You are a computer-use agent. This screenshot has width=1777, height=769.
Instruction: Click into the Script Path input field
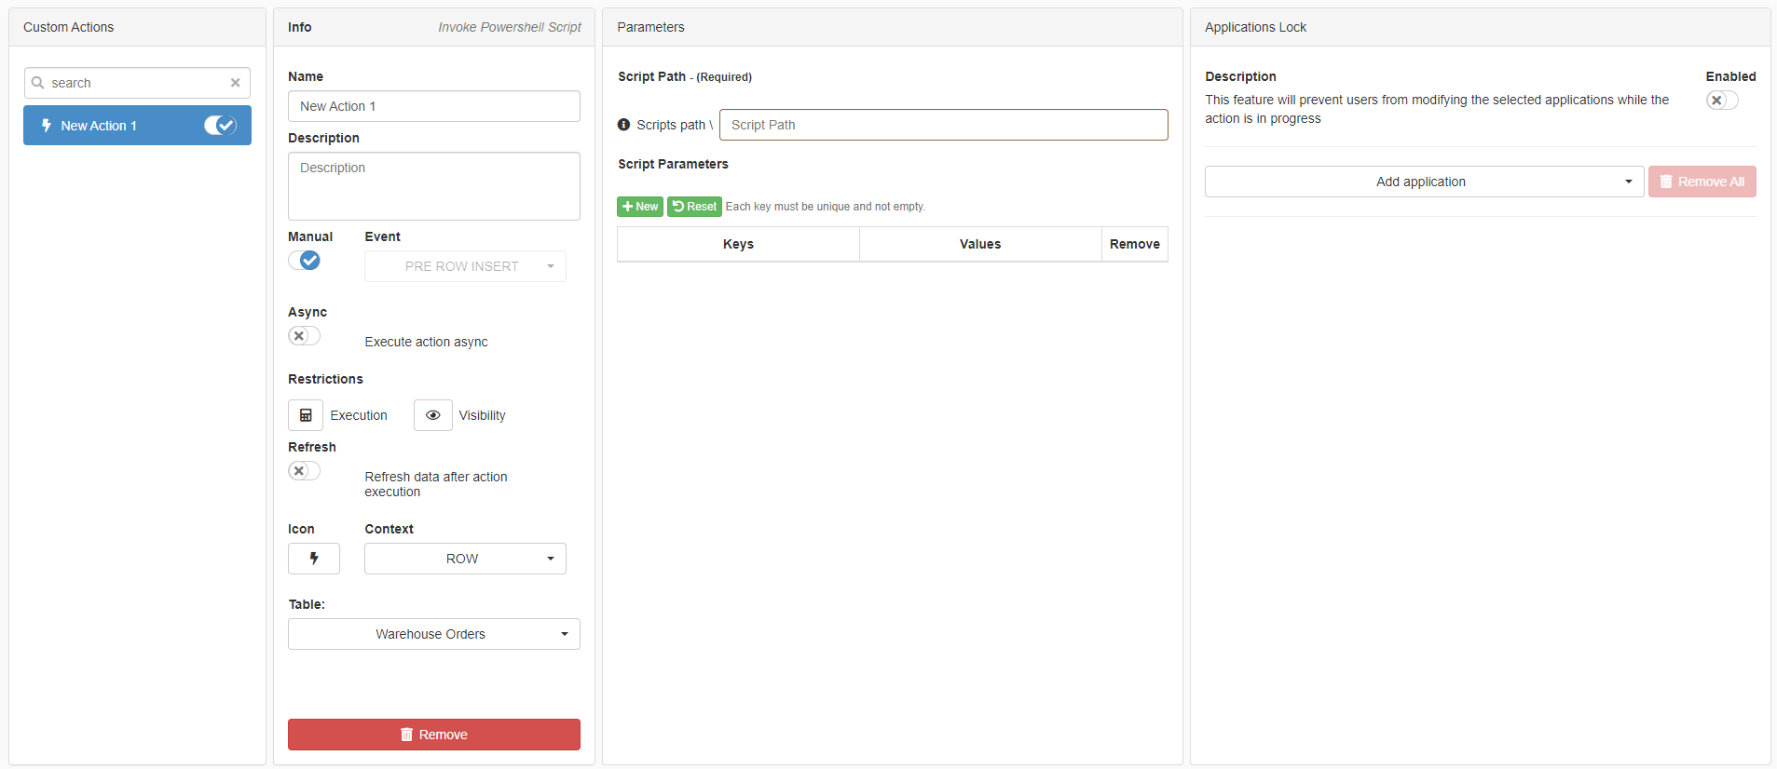(943, 125)
